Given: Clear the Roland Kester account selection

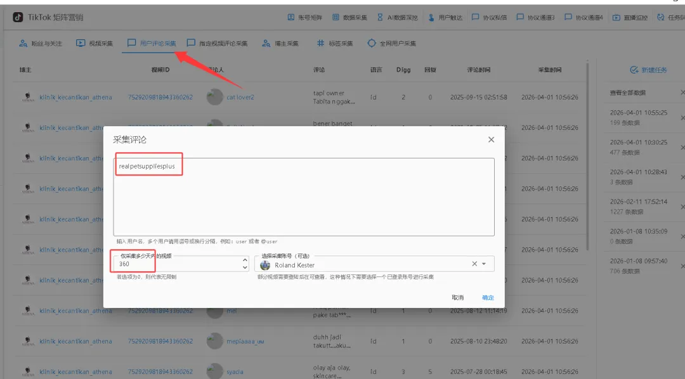Looking at the screenshot, I should (x=474, y=264).
